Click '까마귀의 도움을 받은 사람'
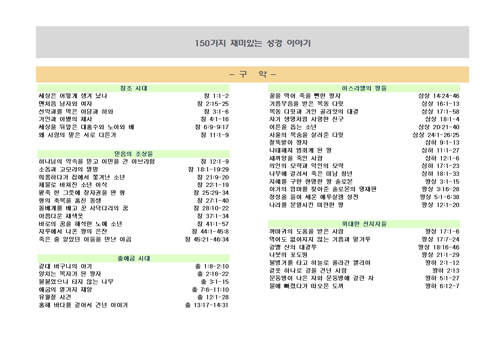504x356 pixels. (306, 231)
